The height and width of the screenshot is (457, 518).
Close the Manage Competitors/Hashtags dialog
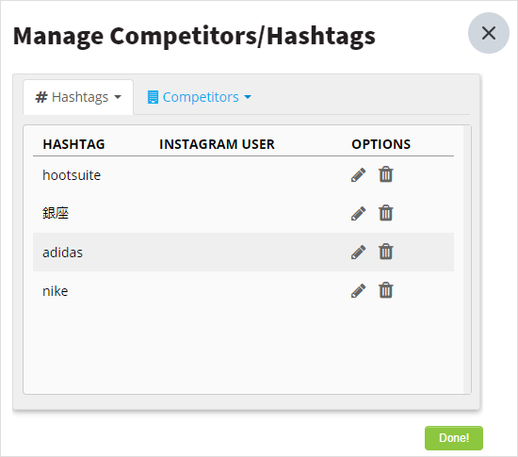(x=488, y=33)
